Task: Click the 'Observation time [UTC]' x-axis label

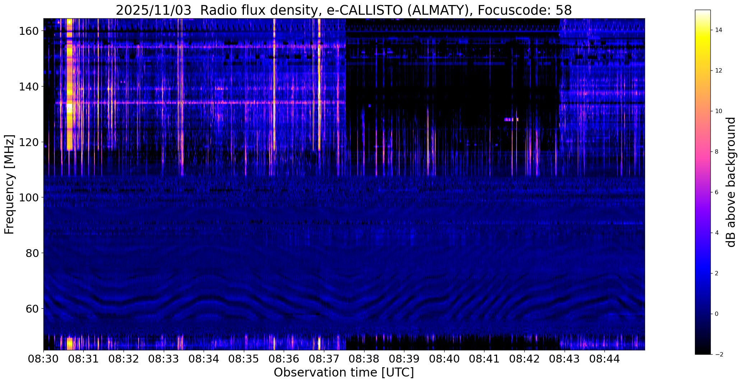Action: pyautogui.click(x=344, y=372)
